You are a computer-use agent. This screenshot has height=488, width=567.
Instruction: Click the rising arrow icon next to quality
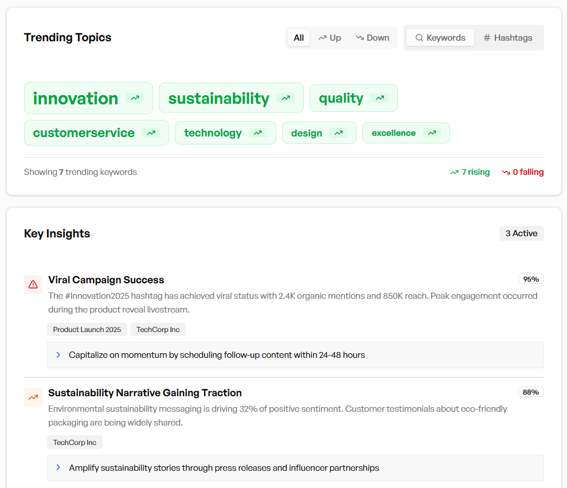[x=380, y=98]
